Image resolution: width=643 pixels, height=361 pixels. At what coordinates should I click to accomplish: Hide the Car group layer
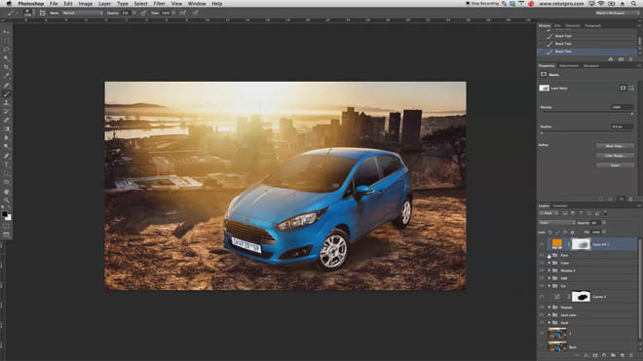(x=542, y=286)
